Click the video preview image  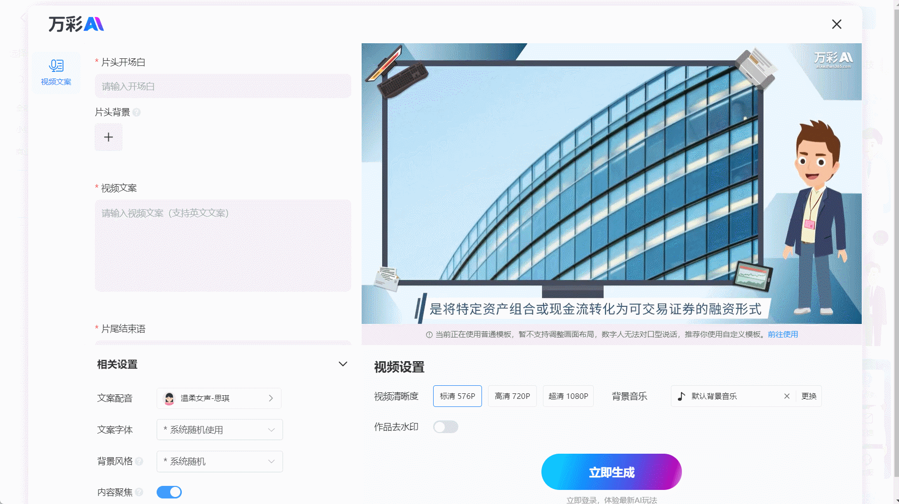[x=611, y=184]
